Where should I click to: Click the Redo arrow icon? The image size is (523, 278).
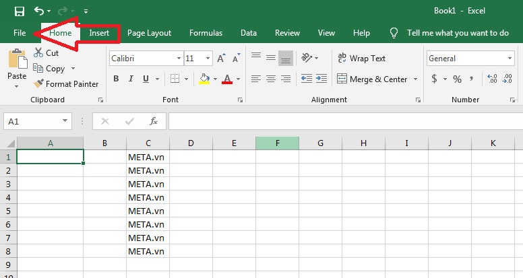[63, 11]
